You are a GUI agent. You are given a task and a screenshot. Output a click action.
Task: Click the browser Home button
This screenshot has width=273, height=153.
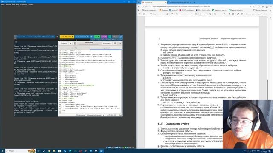(146, 6)
